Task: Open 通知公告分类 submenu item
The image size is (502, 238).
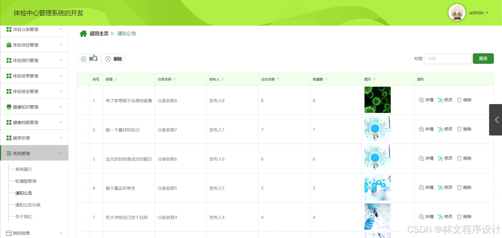Action: [28, 205]
